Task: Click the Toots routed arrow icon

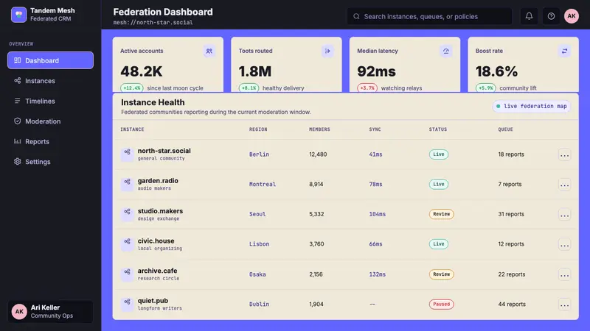Action: [327, 51]
